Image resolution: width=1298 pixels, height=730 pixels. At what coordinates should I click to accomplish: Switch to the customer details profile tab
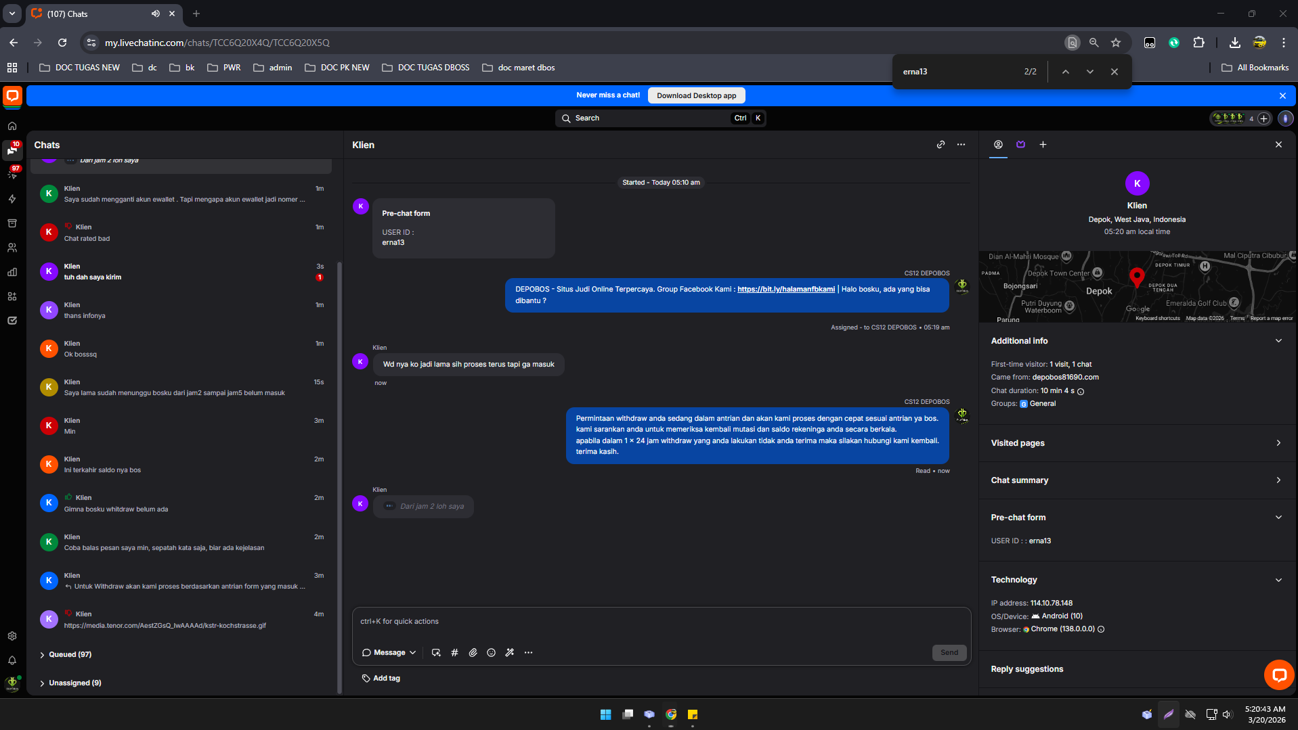coord(998,145)
